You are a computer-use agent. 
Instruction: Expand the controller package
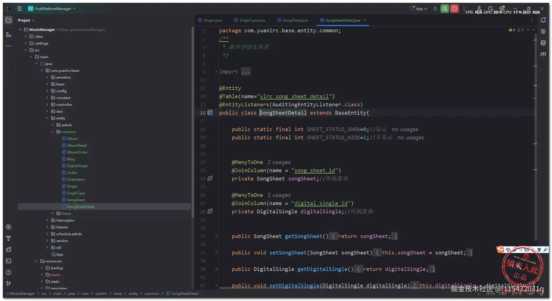47,104
